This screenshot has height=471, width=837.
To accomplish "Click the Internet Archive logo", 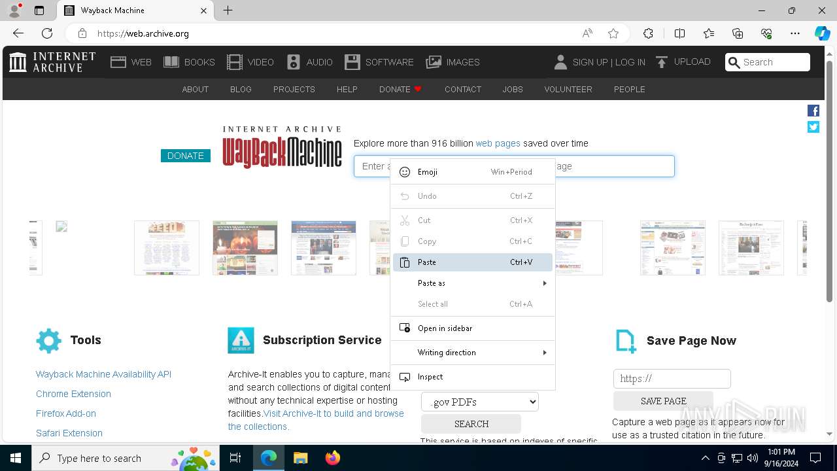I will [52, 62].
